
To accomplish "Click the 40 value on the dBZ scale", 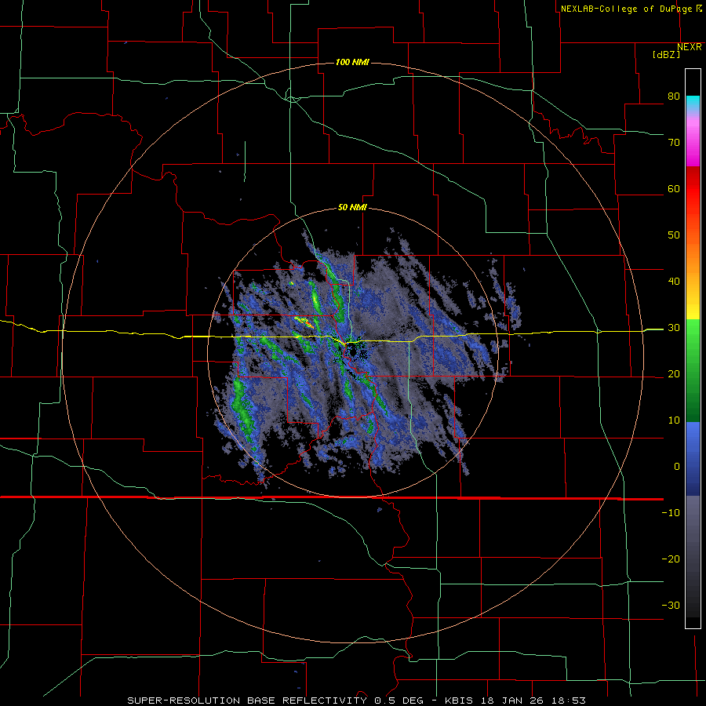I will pyautogui.click(x=674, y=282).
